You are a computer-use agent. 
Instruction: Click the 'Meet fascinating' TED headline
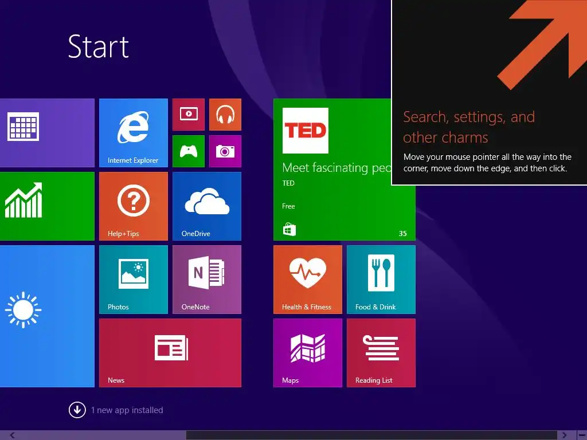[336, 168]
